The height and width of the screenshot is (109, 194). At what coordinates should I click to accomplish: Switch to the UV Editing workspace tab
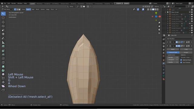(55, 4)
